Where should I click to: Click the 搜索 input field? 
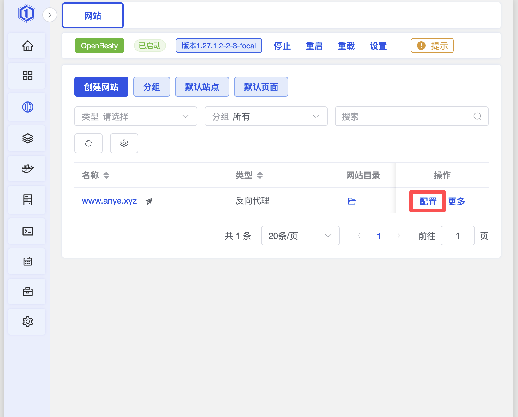tap(406, 116)
